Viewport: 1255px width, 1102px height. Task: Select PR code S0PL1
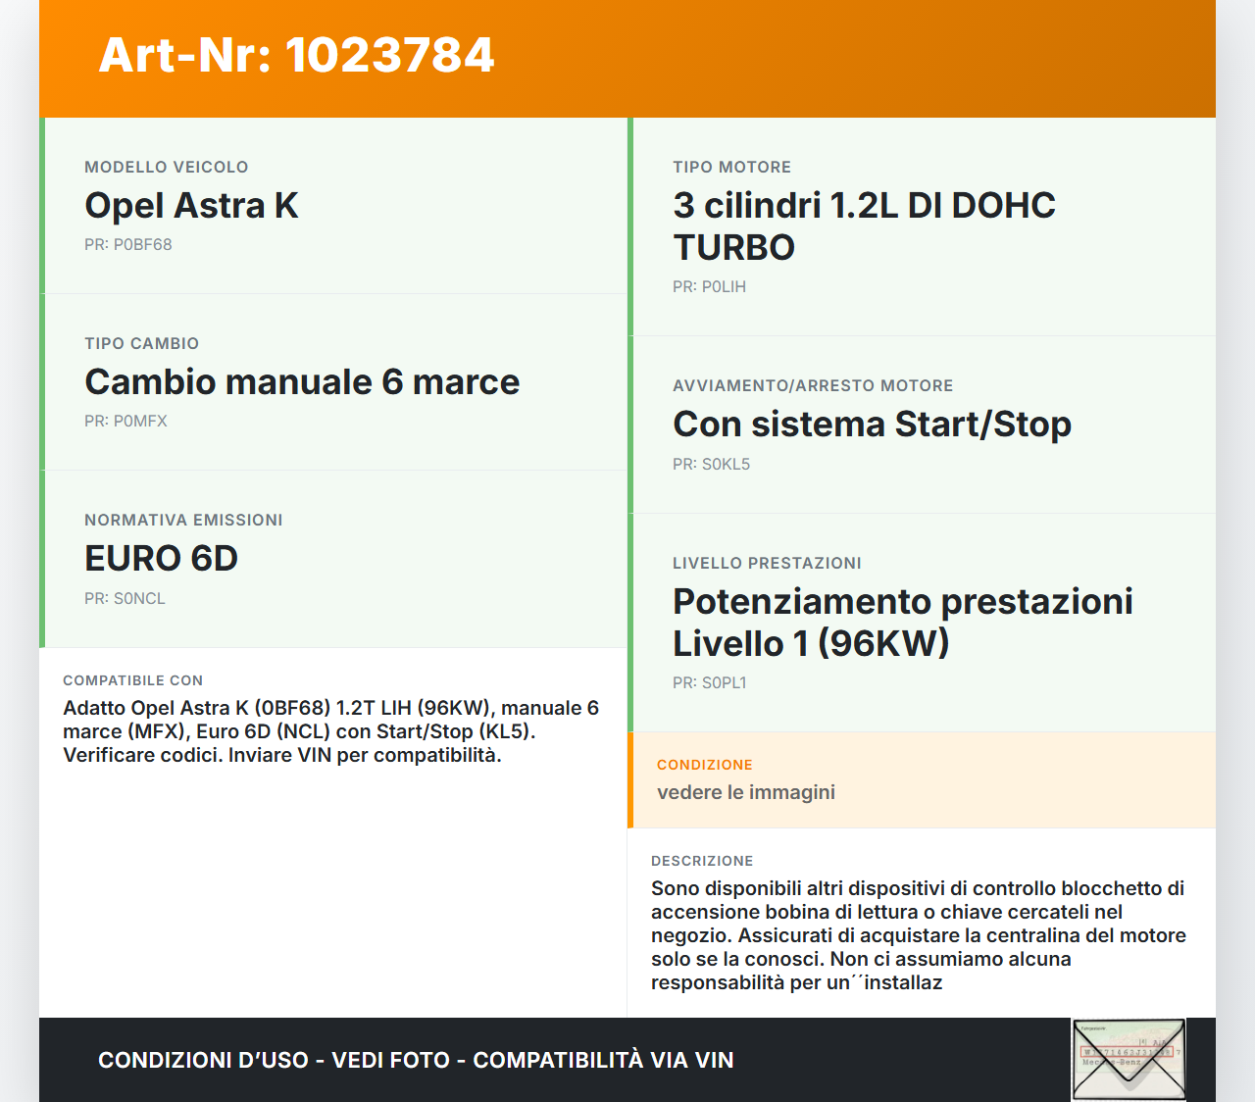709,681
